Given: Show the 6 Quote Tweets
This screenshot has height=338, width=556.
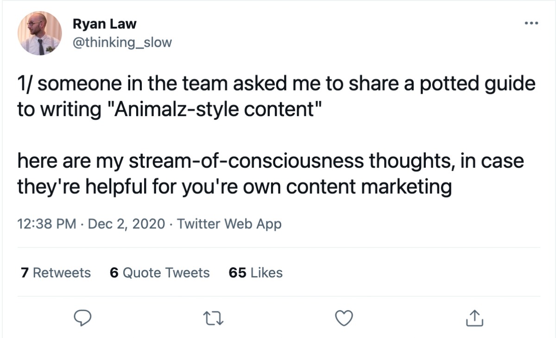Looking at the screenshot, I should point(159,273).
